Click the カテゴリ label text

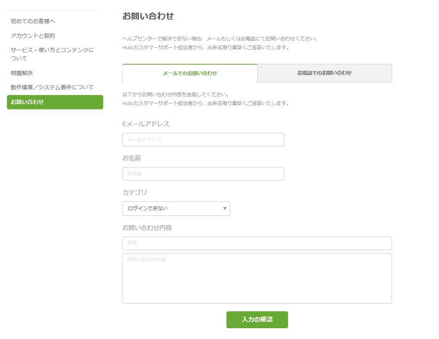click(135, 192)
